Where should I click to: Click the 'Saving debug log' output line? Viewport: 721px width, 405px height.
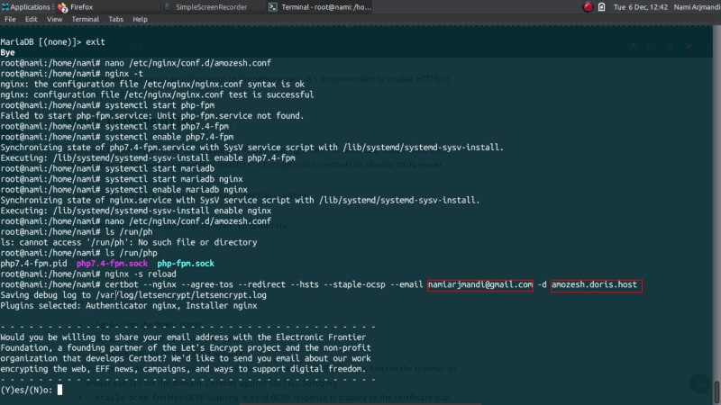pos(133,295)
